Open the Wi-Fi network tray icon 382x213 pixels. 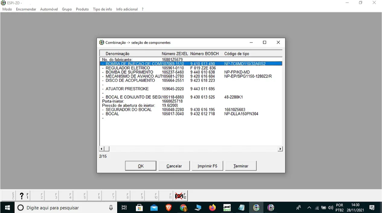coord(317,208)
